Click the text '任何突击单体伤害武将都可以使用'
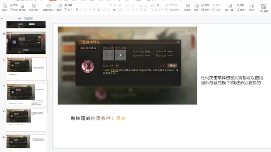The height and width of the screenshot is (152, 271). (232, 78)
